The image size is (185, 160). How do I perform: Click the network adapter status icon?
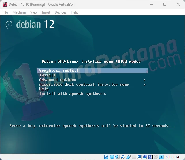coord(123,157)
